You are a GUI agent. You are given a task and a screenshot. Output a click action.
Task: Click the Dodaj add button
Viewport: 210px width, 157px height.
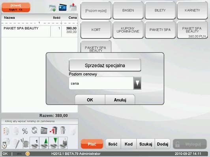(x=163, y=144)
